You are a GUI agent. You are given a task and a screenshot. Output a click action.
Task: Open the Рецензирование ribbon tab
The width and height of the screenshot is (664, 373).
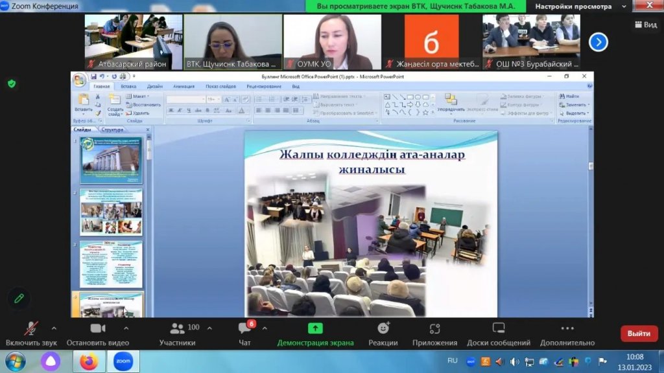click(x=264, y=86)
